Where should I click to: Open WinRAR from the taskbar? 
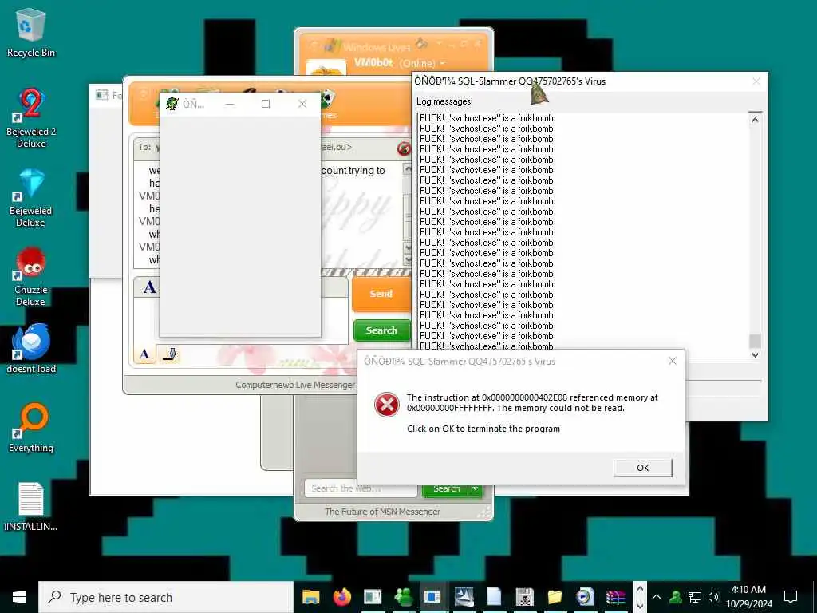[x=615, y=597]
